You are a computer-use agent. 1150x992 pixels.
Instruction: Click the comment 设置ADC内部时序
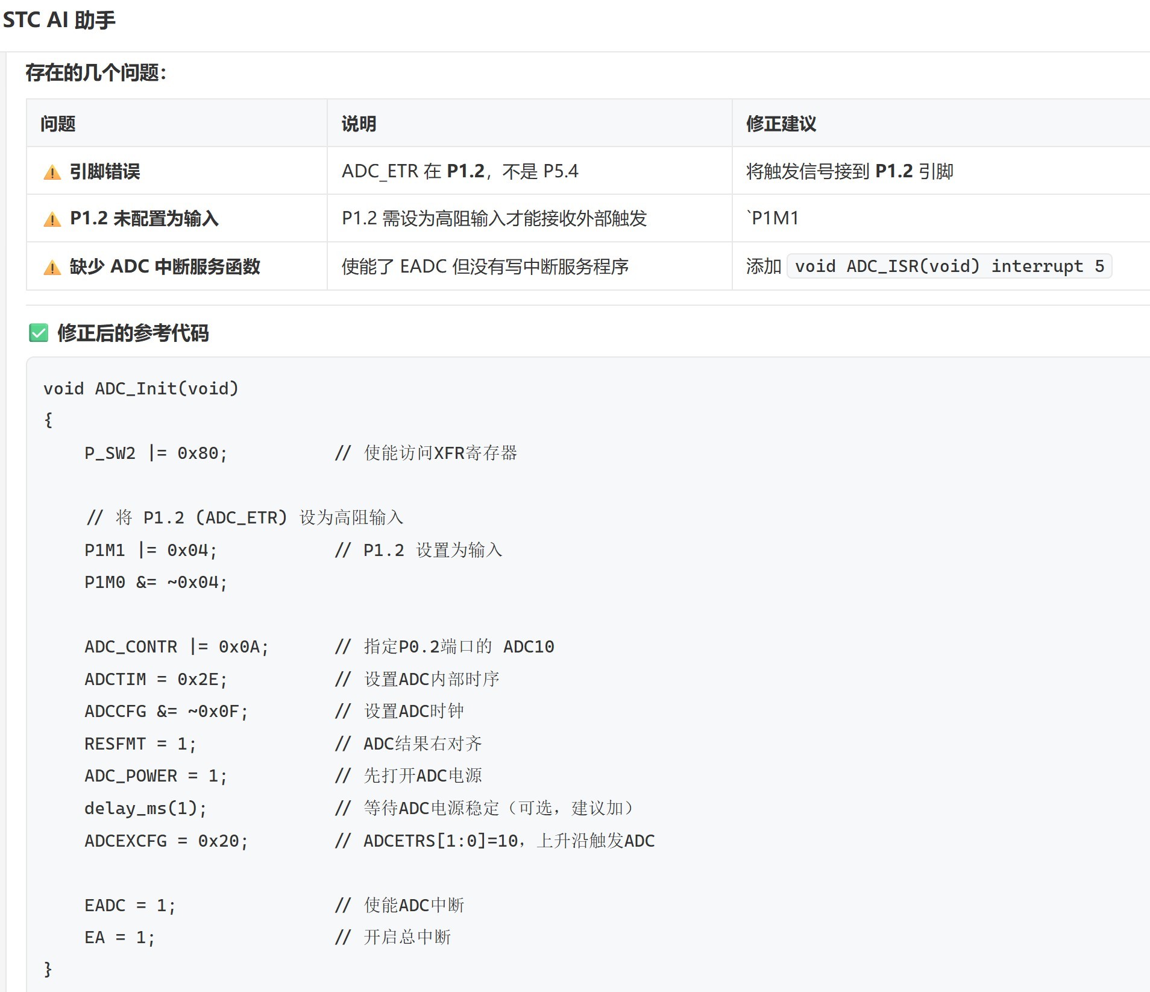pyautogui.click(x=417, y=679)
